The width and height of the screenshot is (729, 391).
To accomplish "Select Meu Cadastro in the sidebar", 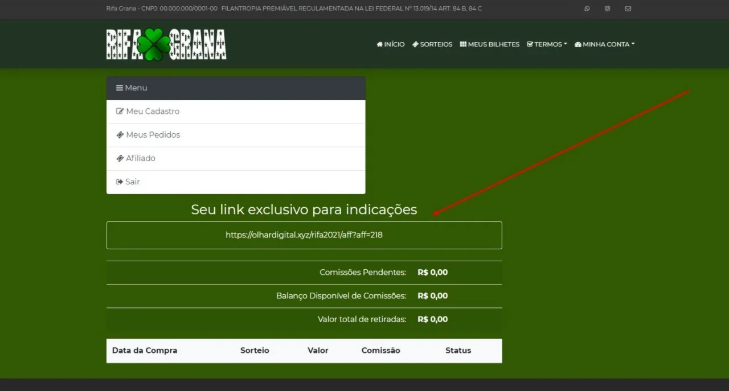I will point(152,111).
